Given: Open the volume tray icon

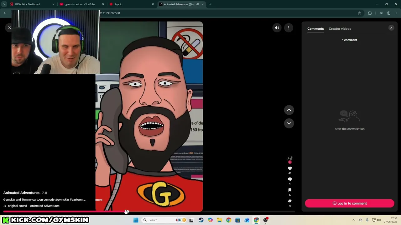Looking at the screenshot, I should point(379,220).
